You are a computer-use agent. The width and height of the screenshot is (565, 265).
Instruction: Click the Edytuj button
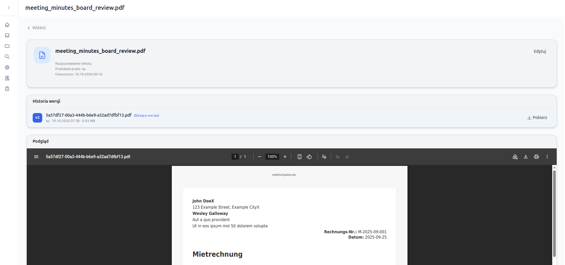pyautogui.click(x=540, y=51)
